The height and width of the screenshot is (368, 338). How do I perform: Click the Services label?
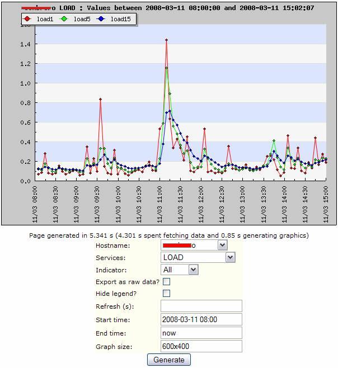pyautogui.click(x=111, y=258)
